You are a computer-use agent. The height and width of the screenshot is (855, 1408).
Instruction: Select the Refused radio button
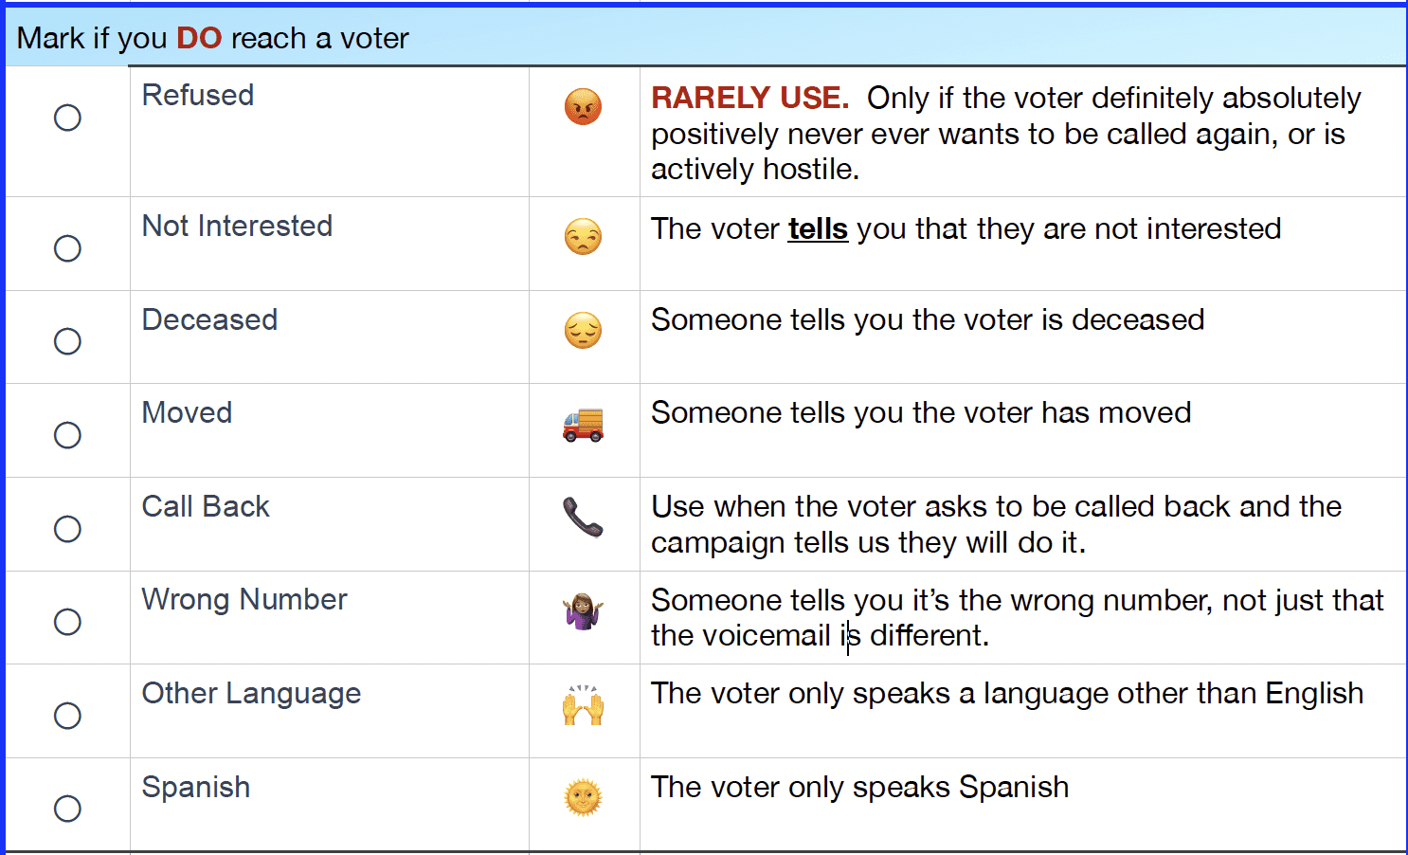pos(67,118)
